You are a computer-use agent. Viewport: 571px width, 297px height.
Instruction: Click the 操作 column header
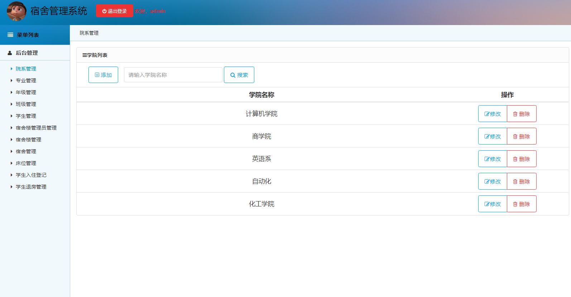point(507,95)
